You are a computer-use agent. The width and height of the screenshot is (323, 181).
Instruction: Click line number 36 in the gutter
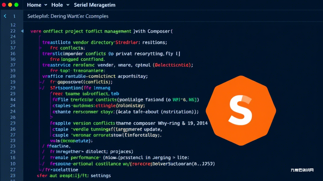[x=13, y=53]
